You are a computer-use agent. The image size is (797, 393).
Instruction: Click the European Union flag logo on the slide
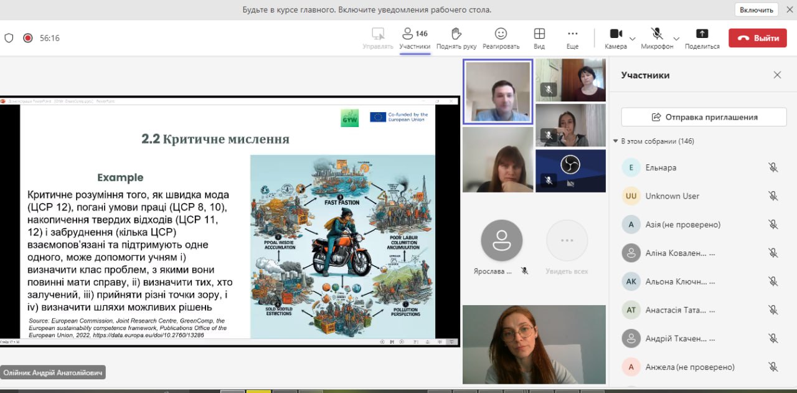pos(377,116)
